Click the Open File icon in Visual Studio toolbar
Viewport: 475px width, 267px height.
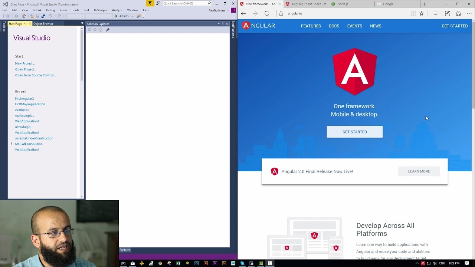pos(32,16)
